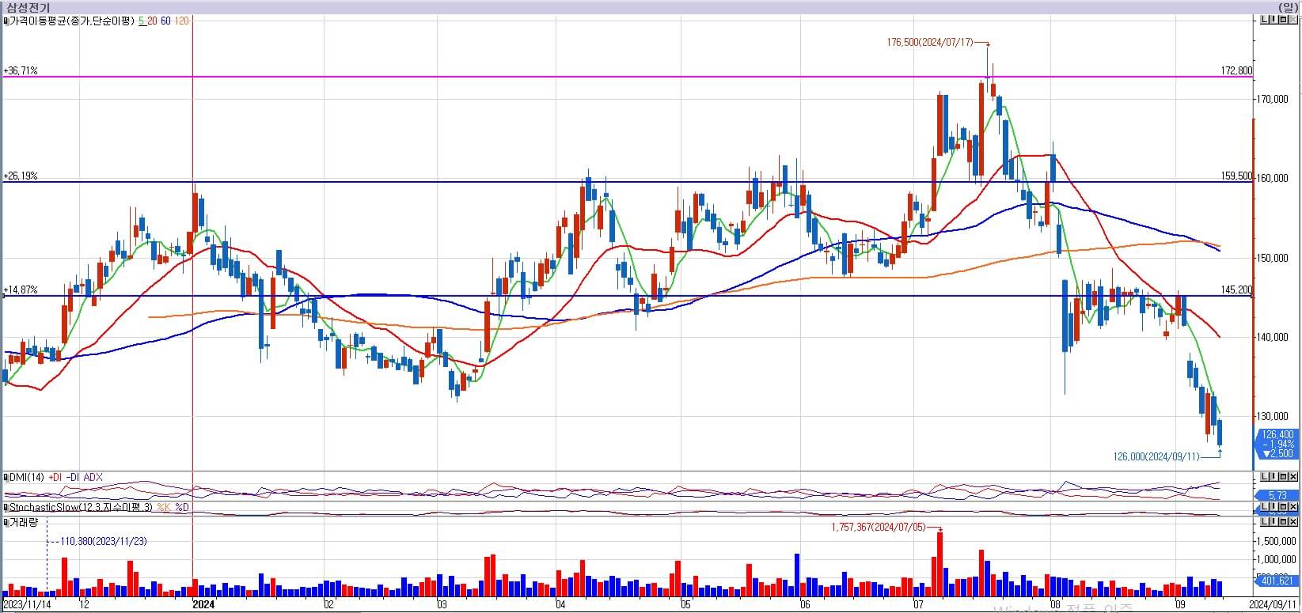Select the magenta 172,800 horizontal line label
This screenshot has height=613, width=1302.
[1237, 71]
